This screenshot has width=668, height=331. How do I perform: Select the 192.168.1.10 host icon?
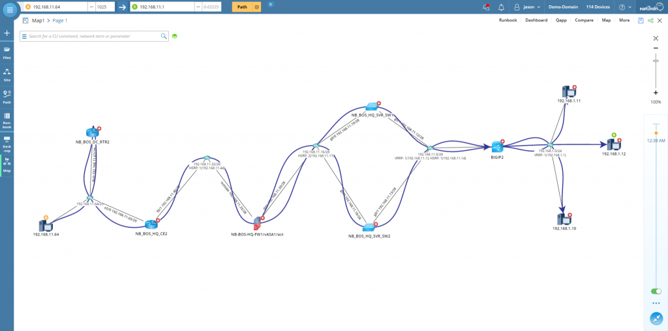click(x=564, y=219)
